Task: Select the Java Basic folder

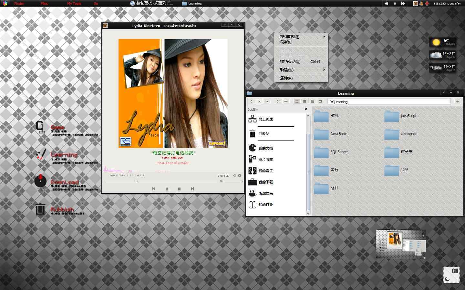Action: (330, 134)
